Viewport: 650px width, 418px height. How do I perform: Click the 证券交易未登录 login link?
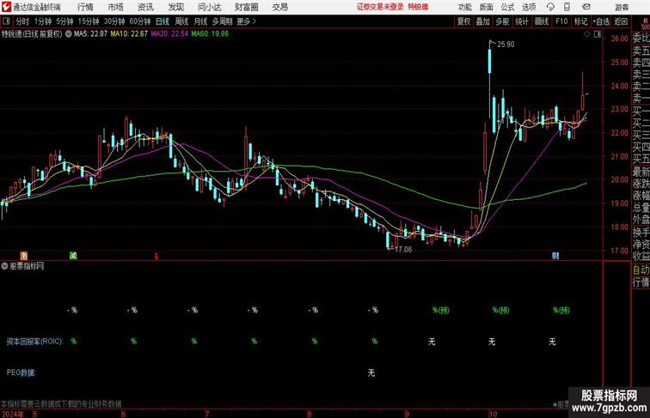click(380, 7)
